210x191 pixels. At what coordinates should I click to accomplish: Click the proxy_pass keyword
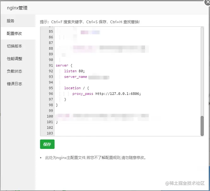[83, 94]
